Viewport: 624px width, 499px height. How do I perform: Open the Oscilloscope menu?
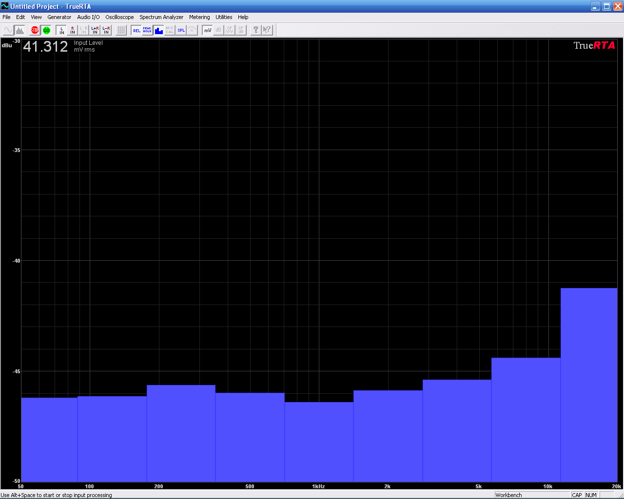pos(119,17)
